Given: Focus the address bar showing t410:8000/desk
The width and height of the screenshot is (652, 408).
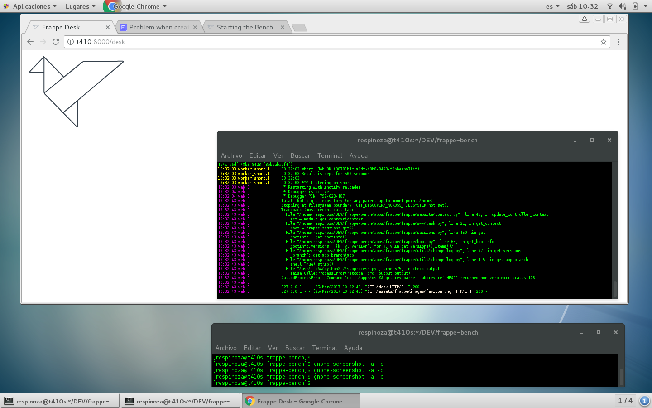Looking at the screenshot, I should coord(337,42).
